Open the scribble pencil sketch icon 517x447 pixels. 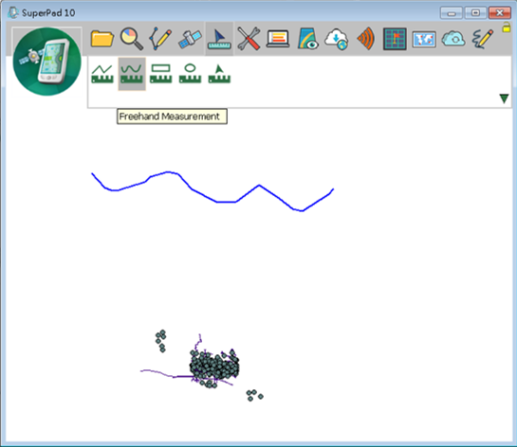click(x=483, y=39)
